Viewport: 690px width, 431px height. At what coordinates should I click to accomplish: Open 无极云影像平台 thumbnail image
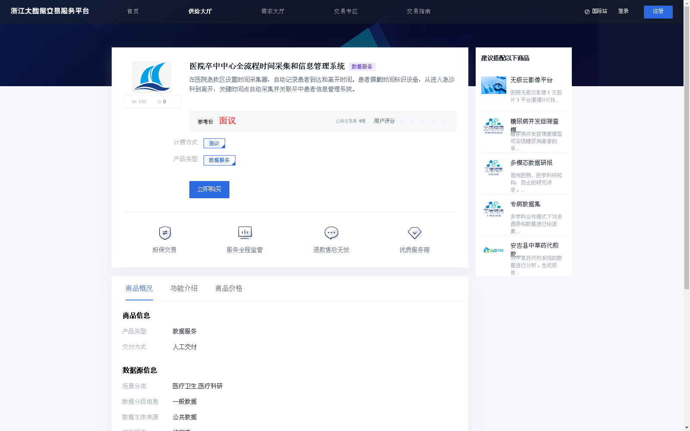[494, 85]
